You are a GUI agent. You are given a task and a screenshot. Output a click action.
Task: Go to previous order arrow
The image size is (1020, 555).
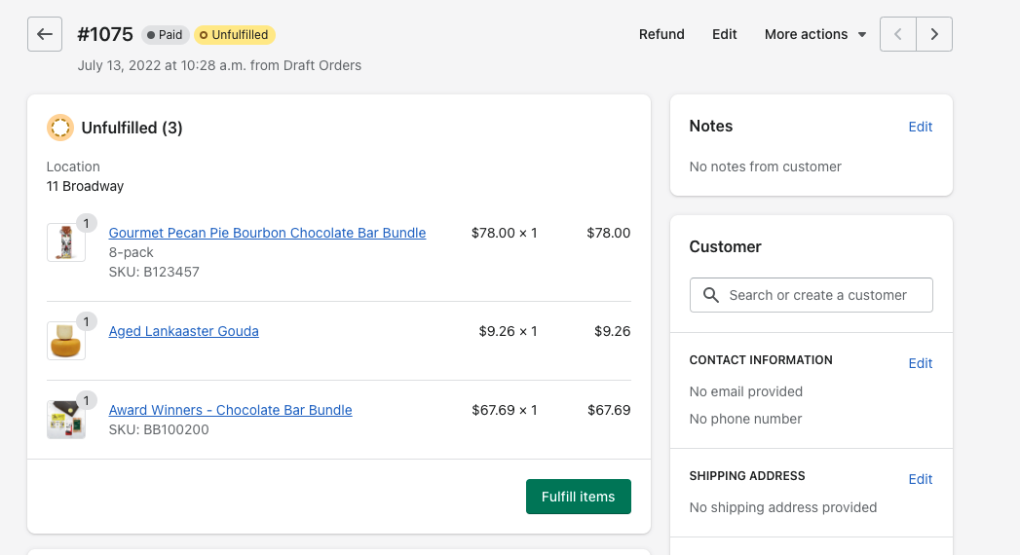tap(898, 34)
